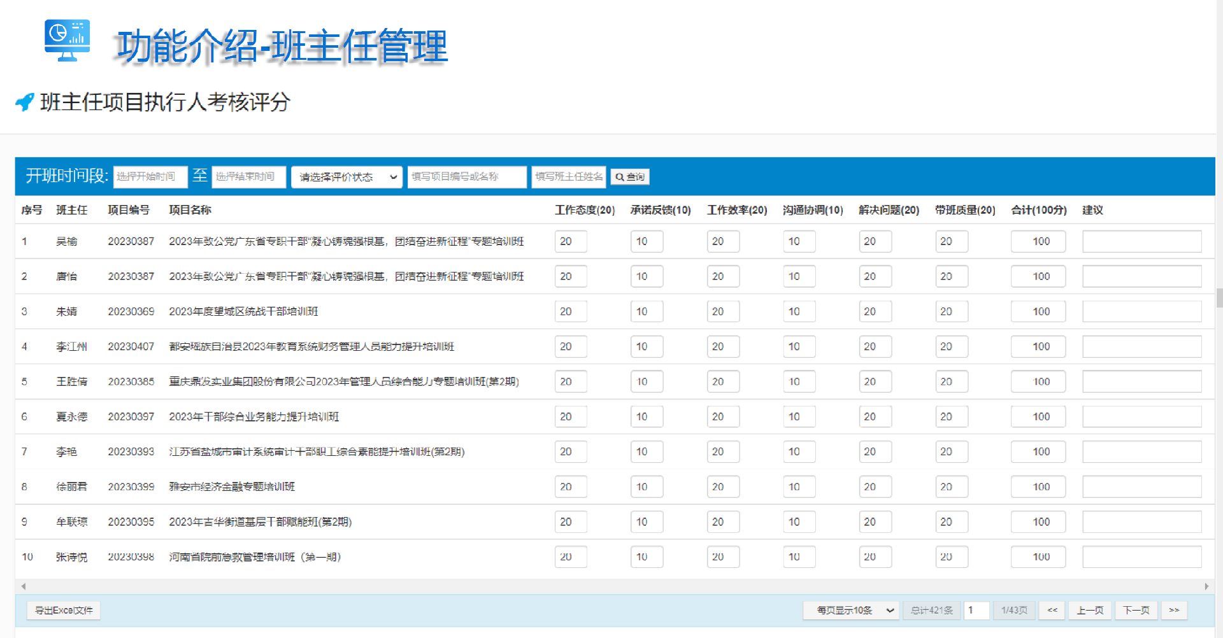Open the 请选择评价状态 dropdown
This screenshot has height=638, width=1223.
(x=347, y=177)
